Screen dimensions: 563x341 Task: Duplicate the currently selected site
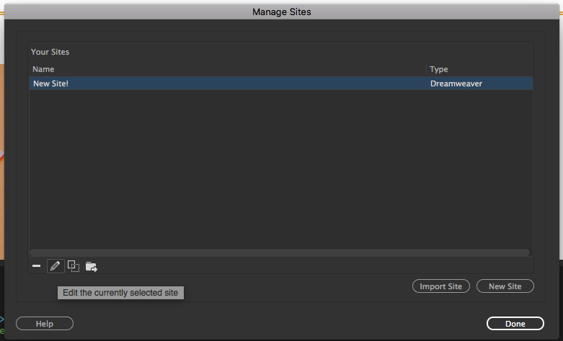pyautogui.click(x=74, y=266)
